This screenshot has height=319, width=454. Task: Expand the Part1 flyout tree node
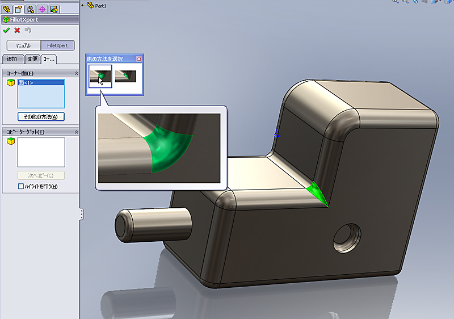point(83,5)
